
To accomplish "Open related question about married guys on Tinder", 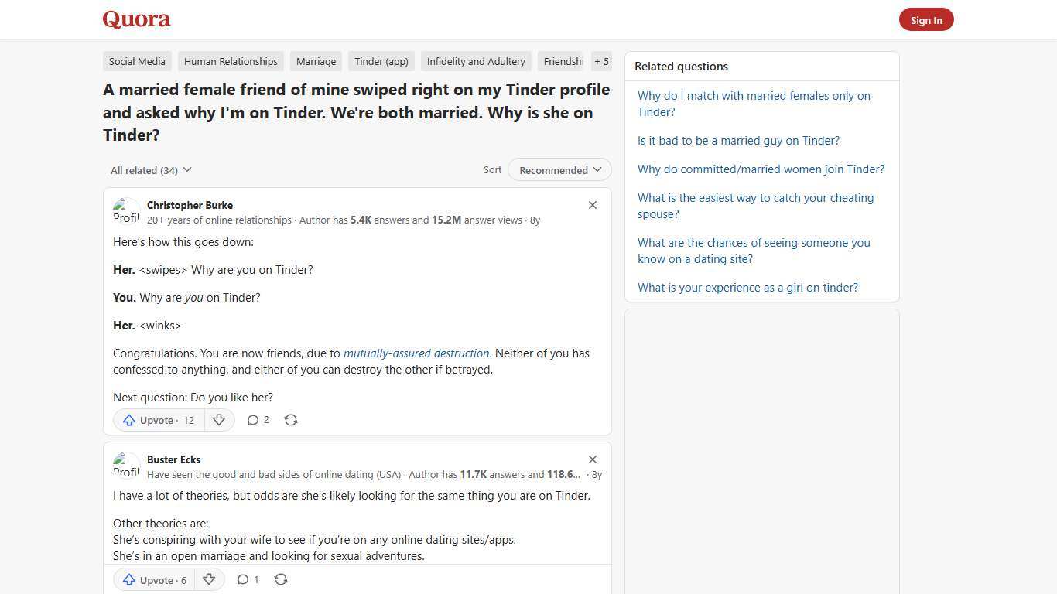I will point(738,140).
